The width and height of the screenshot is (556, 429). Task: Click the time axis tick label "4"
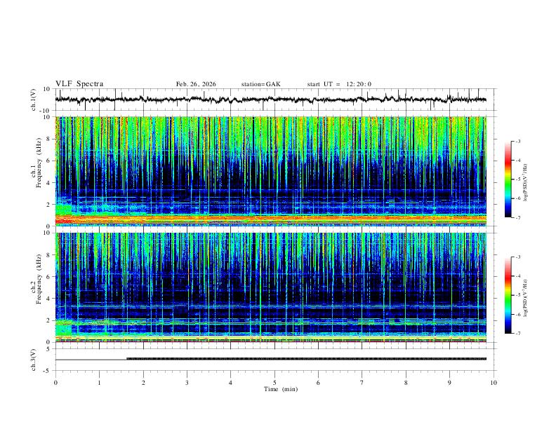pyautogui.click(x=230, y=383)
